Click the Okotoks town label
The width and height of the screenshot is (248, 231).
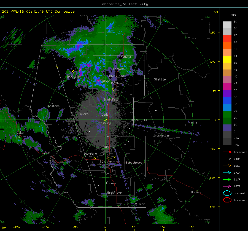pos(110,183)
